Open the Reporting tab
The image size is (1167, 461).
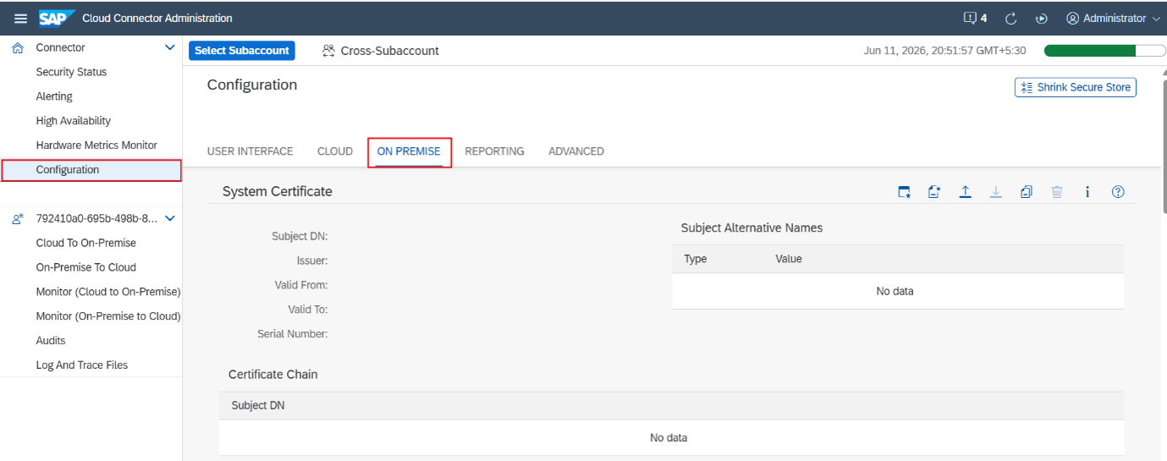click(x=494, y=151)
